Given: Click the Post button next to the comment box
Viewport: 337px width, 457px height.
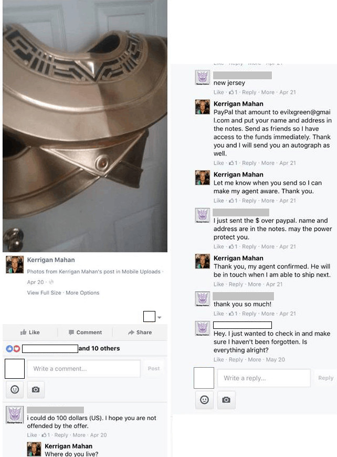Looking at the screenshot, I should [154, 368].
